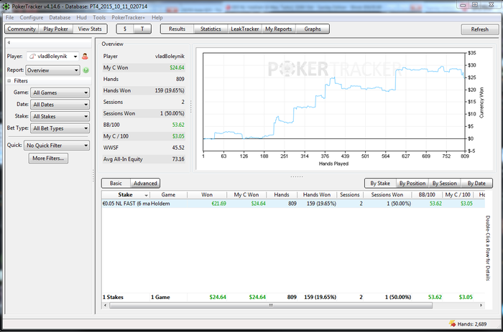The width and height of the screenshot is (503, 332).
Task: Click the Game column header
Action: click(x=168, y=194)
